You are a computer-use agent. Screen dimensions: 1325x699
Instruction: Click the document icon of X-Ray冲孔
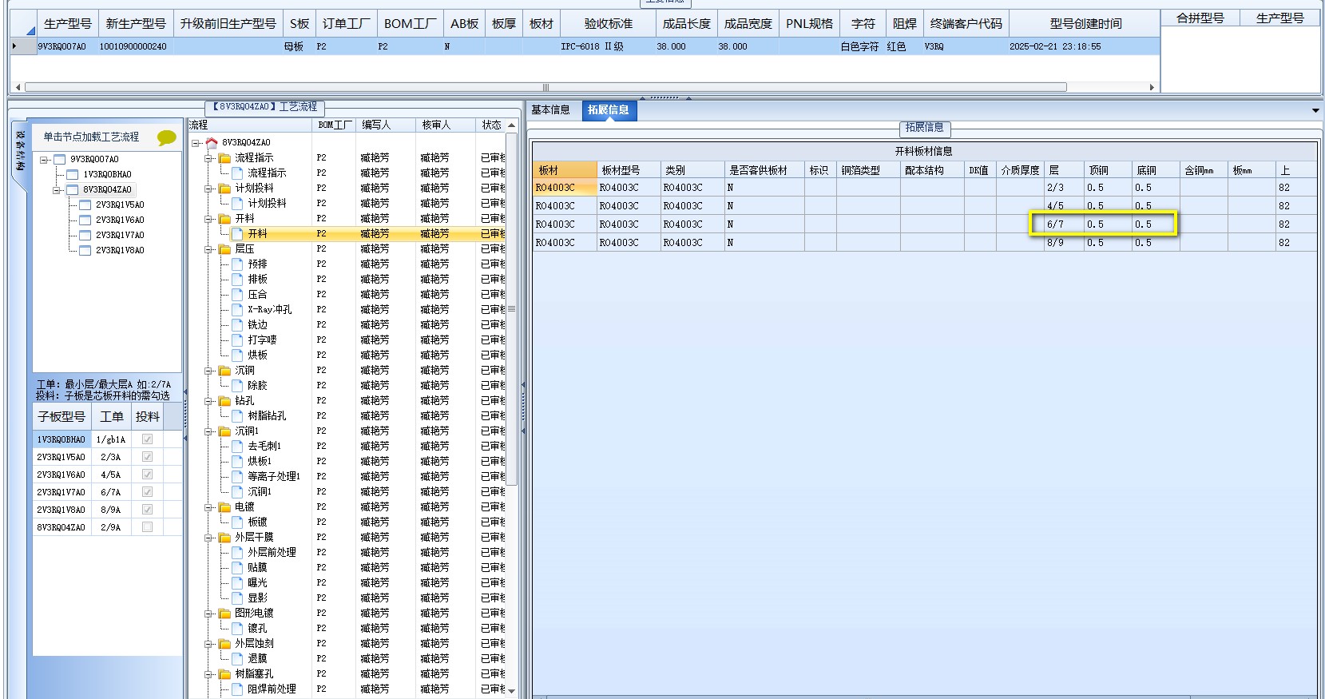click(237, 309)
